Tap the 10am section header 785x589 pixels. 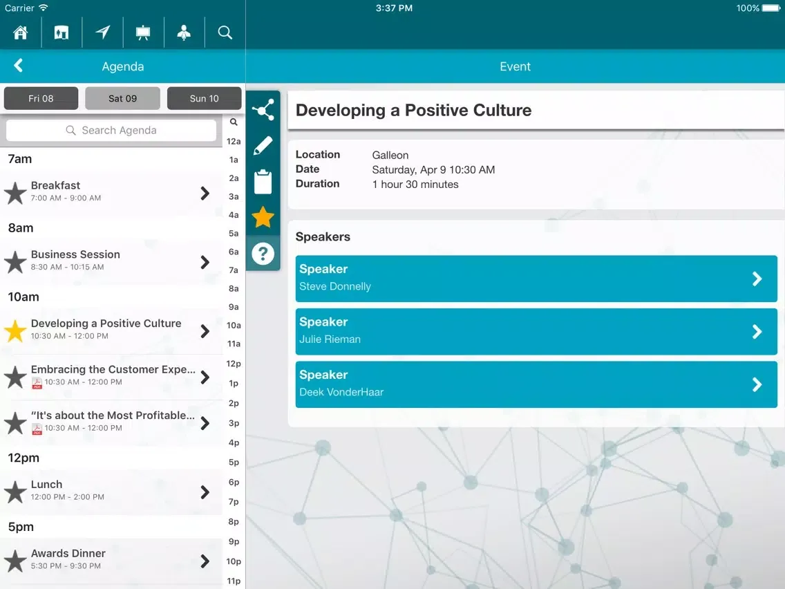pyautogui.click(x=23, y=297)
